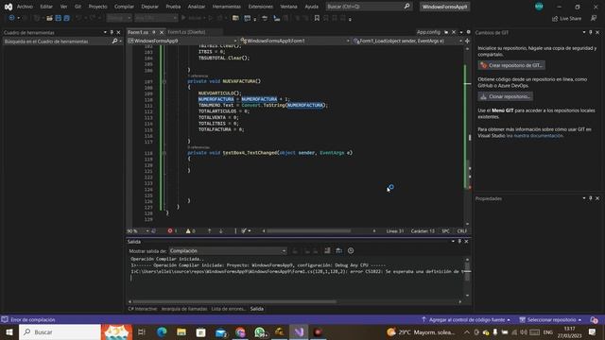605x340 pixels.
Task: Toggle pin on the Form1.cs tab
Action: (x=154, y=32)
